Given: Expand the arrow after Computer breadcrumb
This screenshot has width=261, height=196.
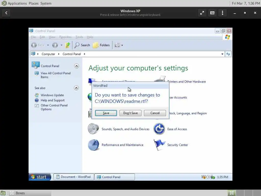Looking at the screenshot, I should pos(59,54).
